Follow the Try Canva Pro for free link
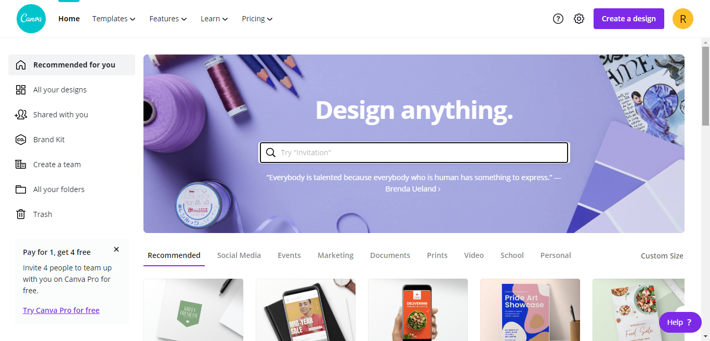The image size is (710, 341). (x=61, y=310)
